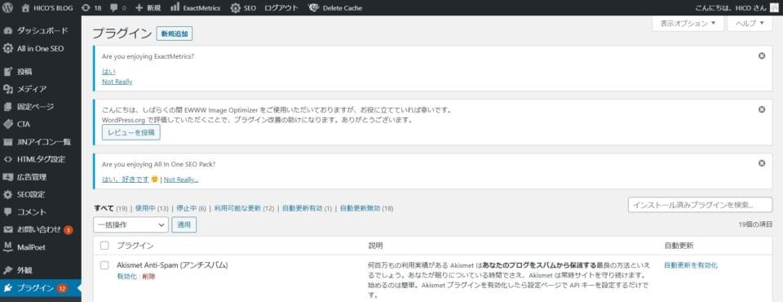Click はい link in ExactMetrics notice
Image resolution: width=783 pixels, height=302 pixels.
(108, 72)
